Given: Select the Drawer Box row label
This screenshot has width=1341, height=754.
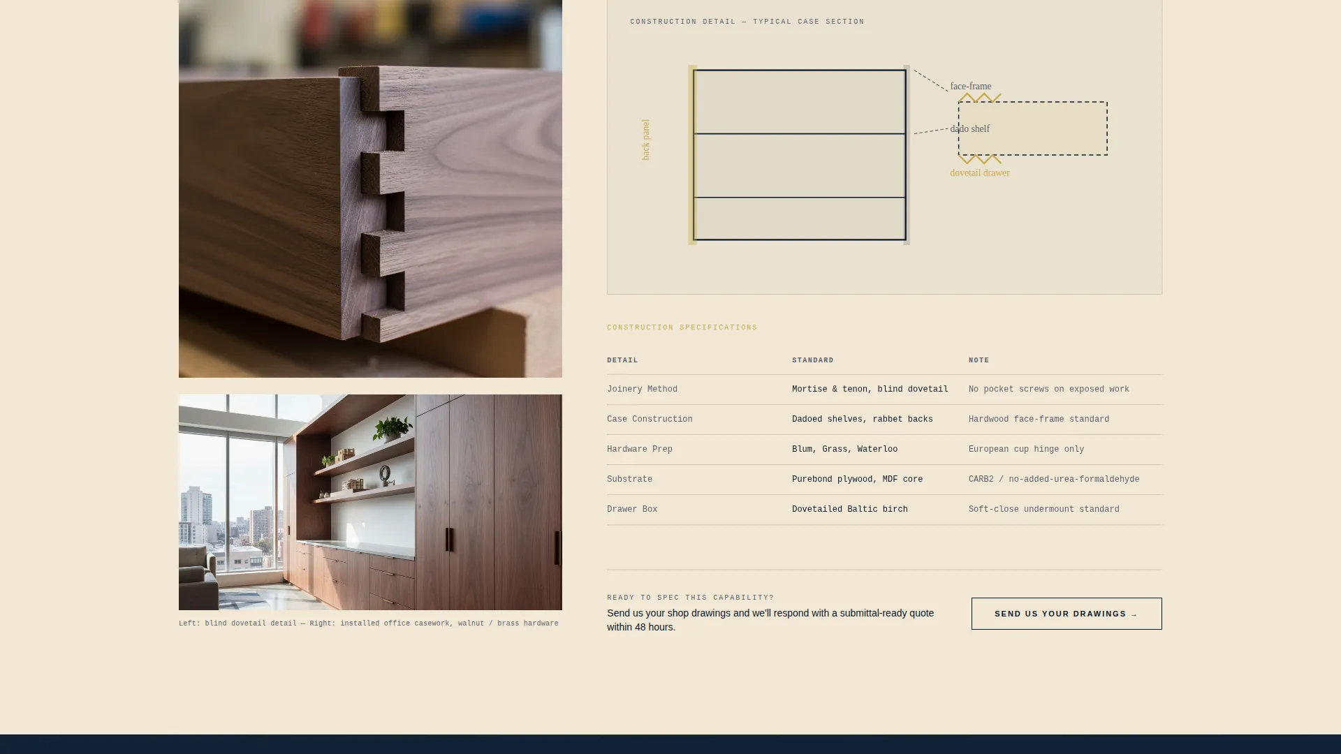Looking at the screenshot, I should pos(632,510).
